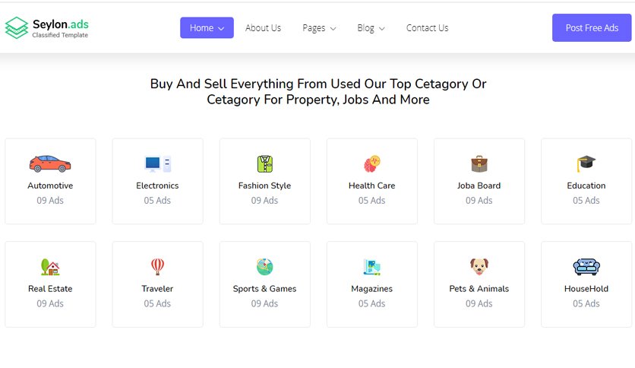Open the Fashion Style shirt icon
635x368 pixels.
[x=265, y=163]
